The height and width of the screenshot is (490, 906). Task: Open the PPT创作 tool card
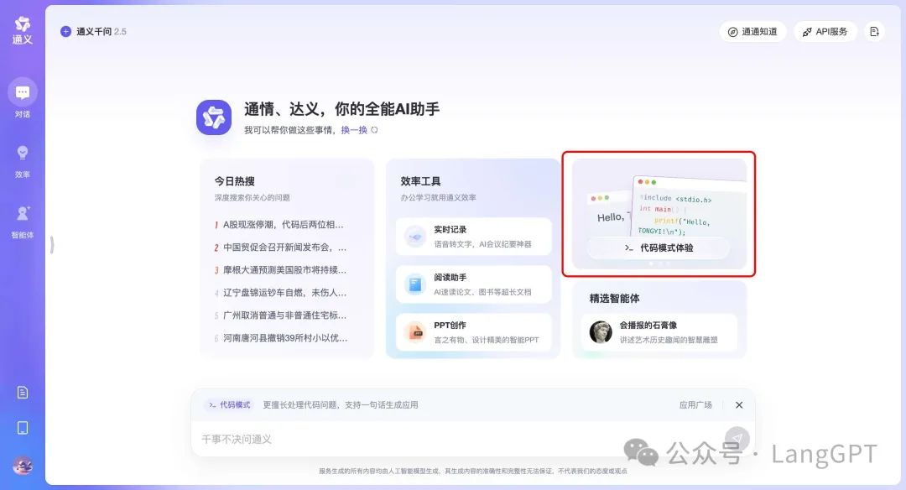(x=474, y=332)
